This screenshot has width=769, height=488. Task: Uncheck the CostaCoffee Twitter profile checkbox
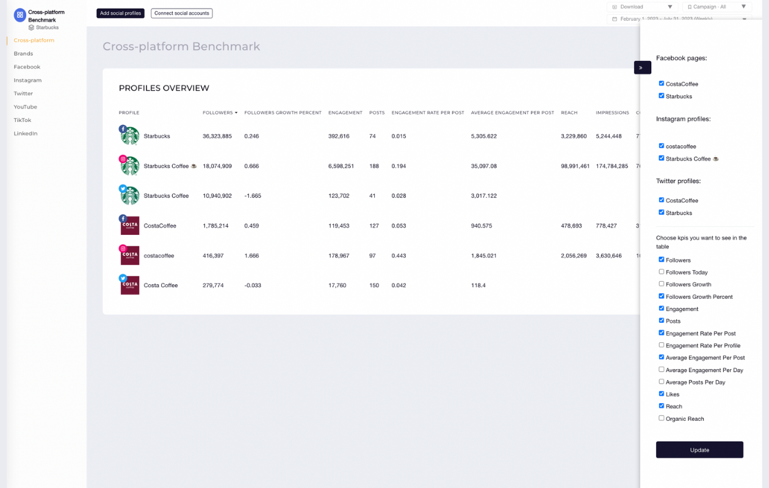click(x=661, y=200)
